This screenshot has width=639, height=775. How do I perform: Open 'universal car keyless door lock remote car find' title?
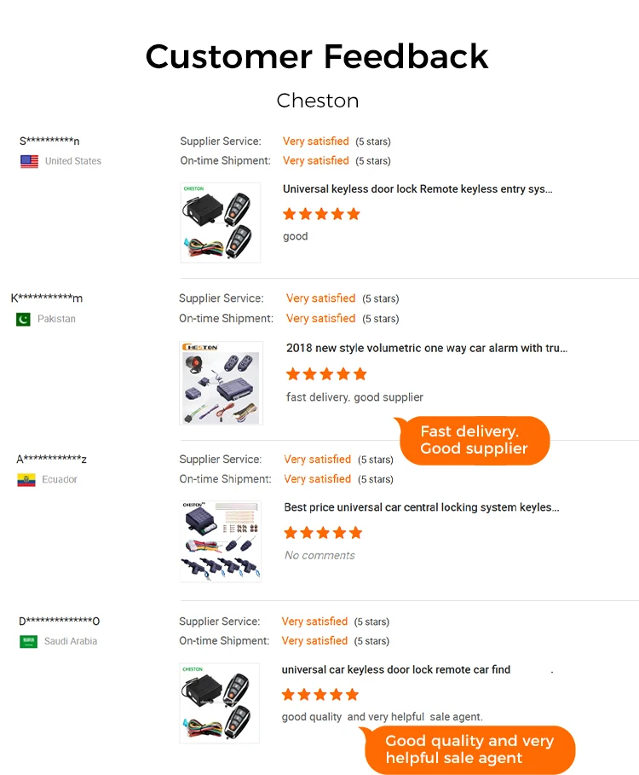[x=395, y=670]
